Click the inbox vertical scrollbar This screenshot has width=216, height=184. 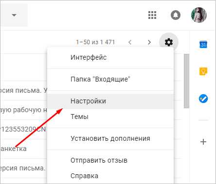tap(186, 81)
